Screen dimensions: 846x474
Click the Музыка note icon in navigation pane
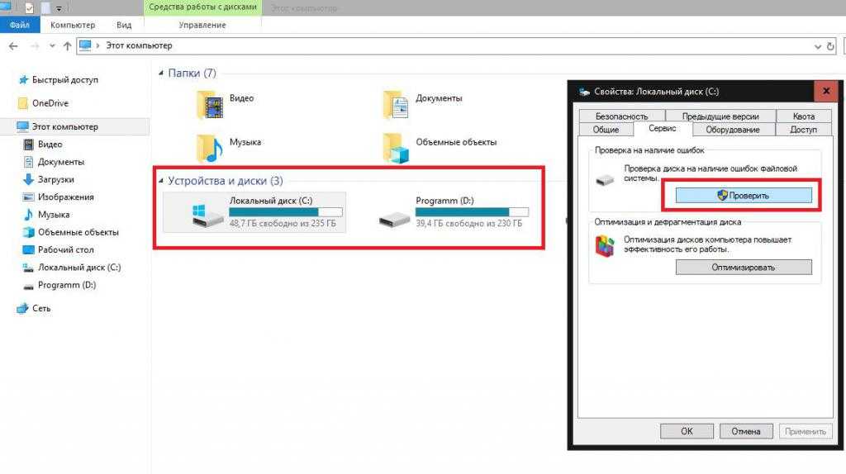28,215
